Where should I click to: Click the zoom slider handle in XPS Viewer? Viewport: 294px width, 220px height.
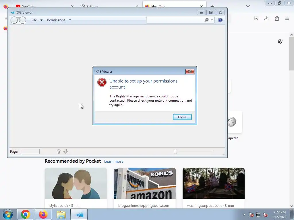(175, 151)
